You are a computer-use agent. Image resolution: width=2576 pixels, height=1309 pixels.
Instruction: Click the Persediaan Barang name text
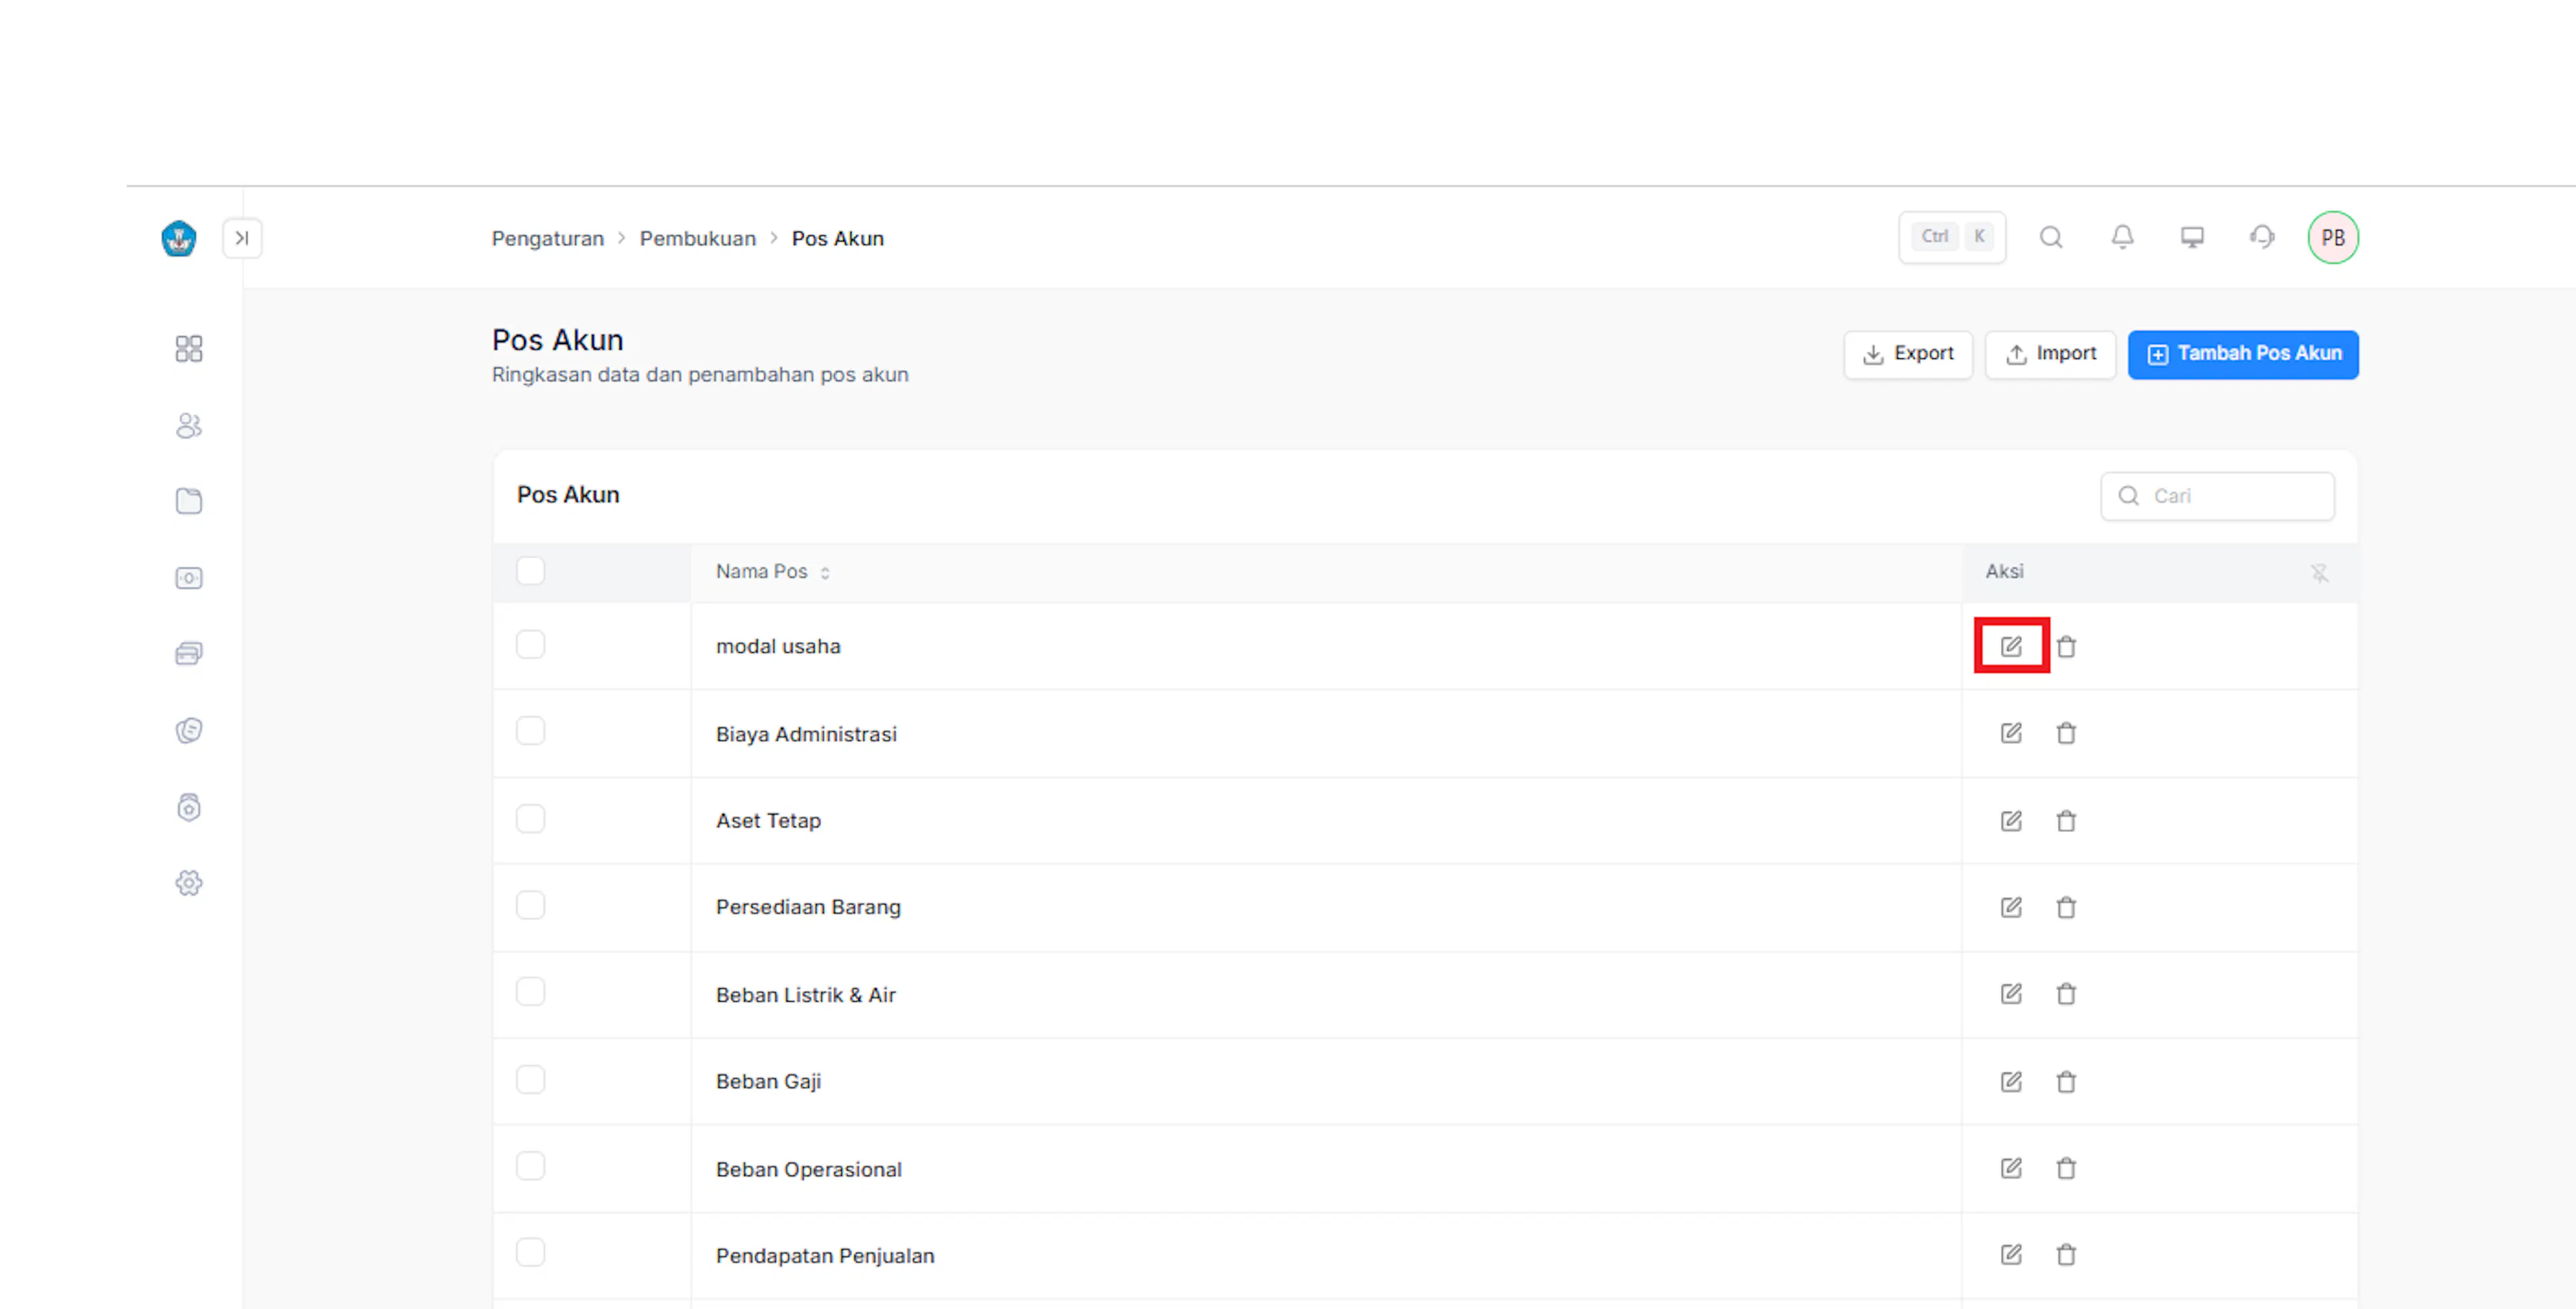pyautogui.click(x=808, y=907)
